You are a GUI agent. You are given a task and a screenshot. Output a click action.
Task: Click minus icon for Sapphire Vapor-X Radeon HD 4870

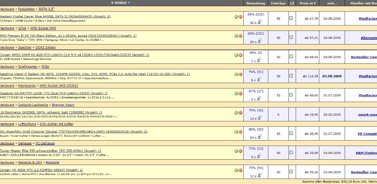tap(241, 74)
